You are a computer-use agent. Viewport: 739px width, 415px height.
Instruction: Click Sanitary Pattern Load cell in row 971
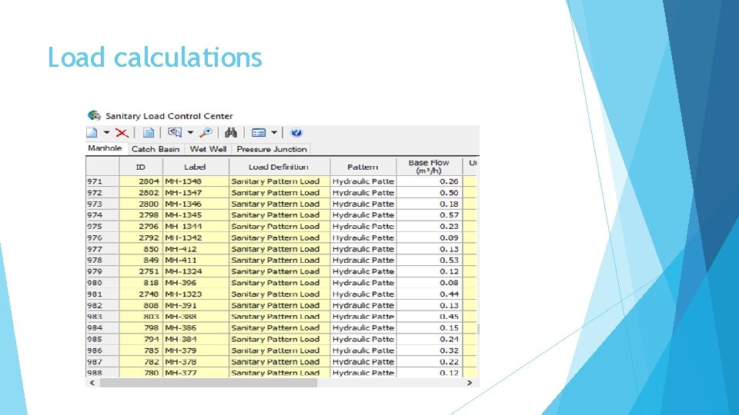(x=279, y=181)
